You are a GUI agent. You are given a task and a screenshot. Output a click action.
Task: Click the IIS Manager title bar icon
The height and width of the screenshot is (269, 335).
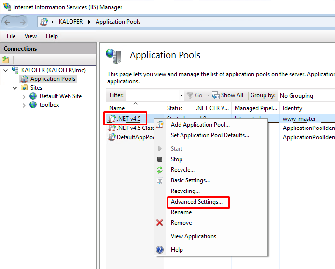point(7,7)
